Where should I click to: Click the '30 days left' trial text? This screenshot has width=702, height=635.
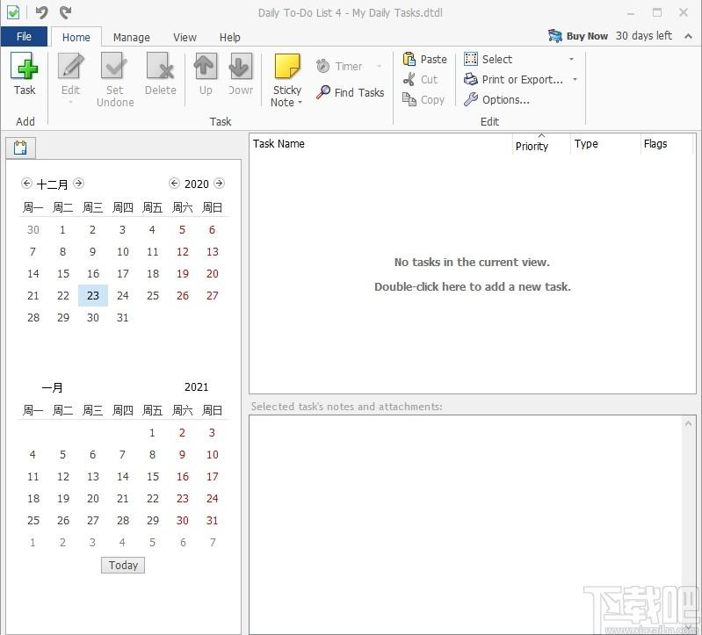click(x=643, y=36)
